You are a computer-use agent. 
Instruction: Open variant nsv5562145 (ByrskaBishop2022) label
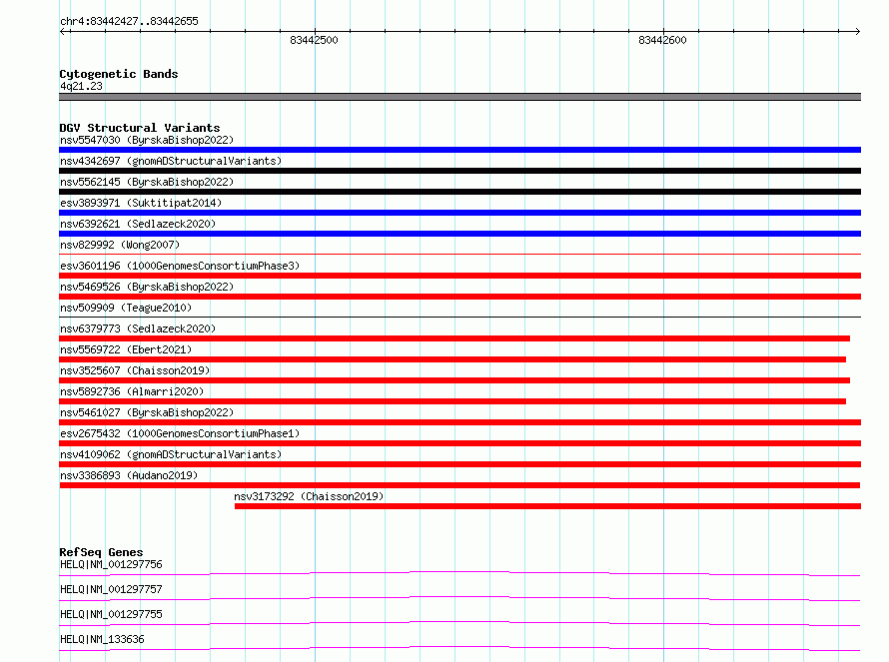click(x=147, y=182)
